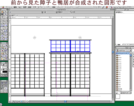
Task: Toggle snap-to-object in constraints palette
Action: click(6, 83)
